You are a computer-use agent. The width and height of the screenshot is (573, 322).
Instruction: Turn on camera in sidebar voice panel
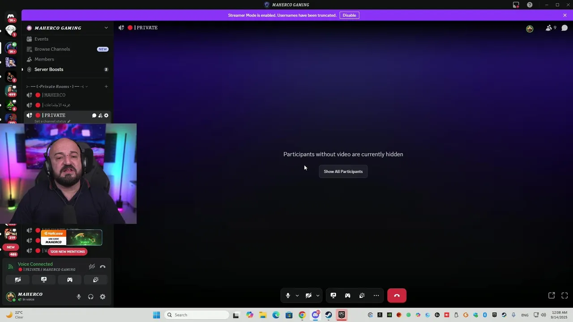(18, 280)
